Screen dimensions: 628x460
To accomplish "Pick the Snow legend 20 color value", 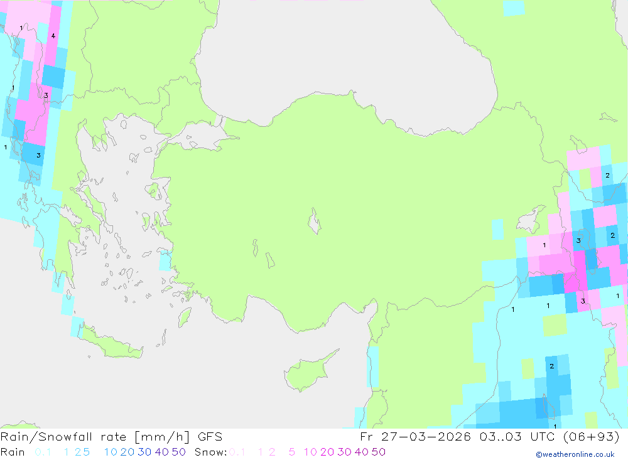I will pyautogui.click(x=327, y=452).
